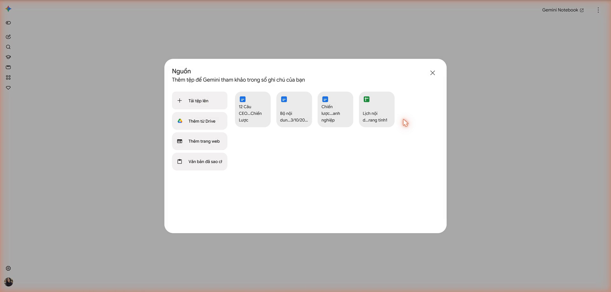Click the 'Tải tệp lên' upload button

coord(200,101)
